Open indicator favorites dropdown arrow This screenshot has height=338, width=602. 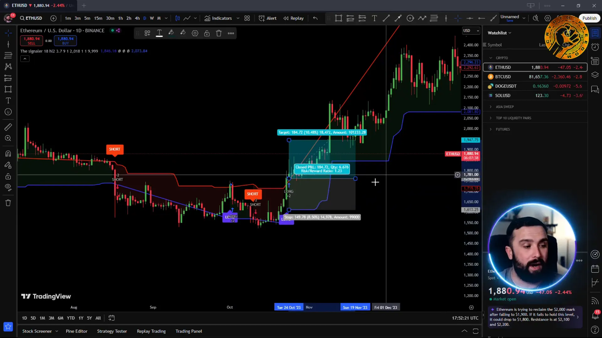point(238,18)
